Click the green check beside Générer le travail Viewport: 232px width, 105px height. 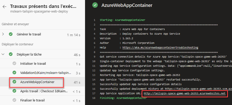pos(11,34)
